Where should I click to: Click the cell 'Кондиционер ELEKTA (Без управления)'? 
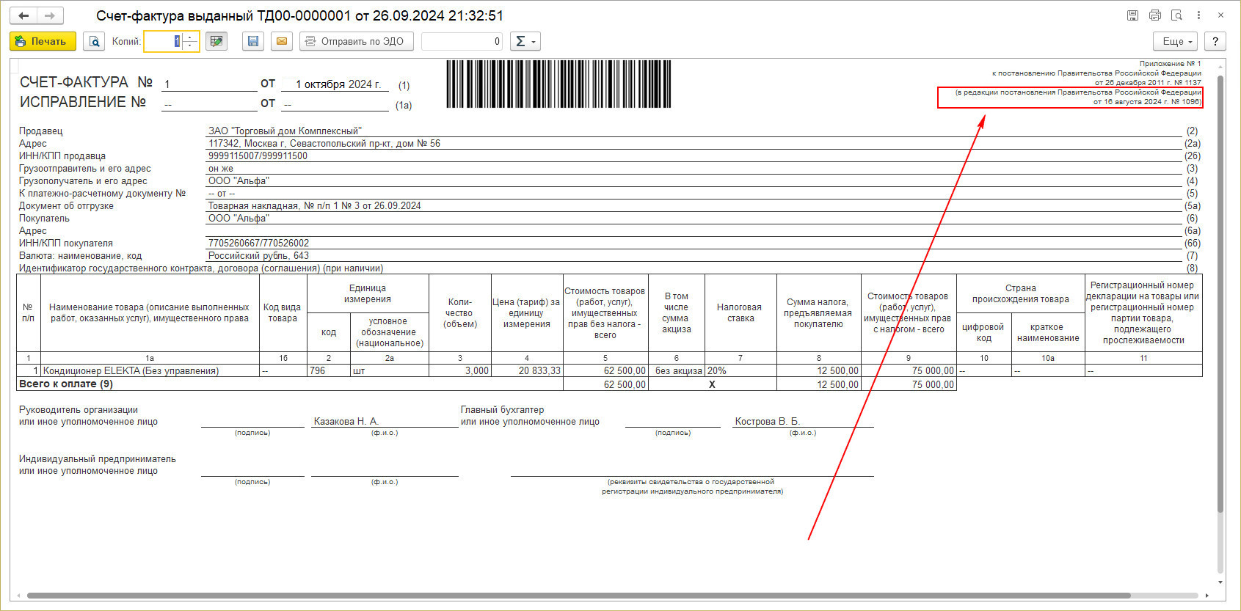(150, 371)
